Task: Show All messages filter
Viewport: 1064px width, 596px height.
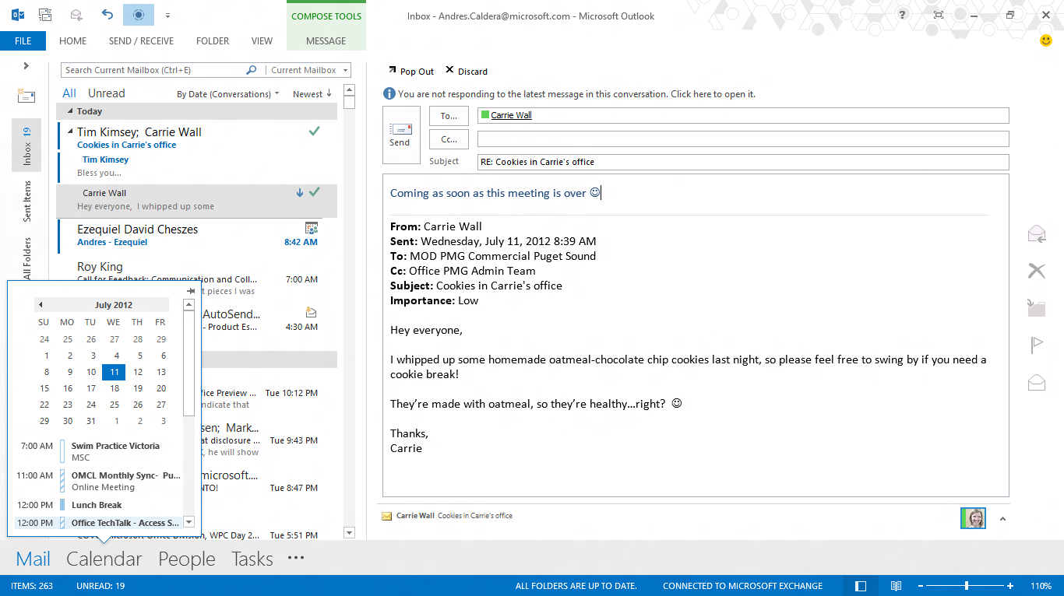Action: 69,93
